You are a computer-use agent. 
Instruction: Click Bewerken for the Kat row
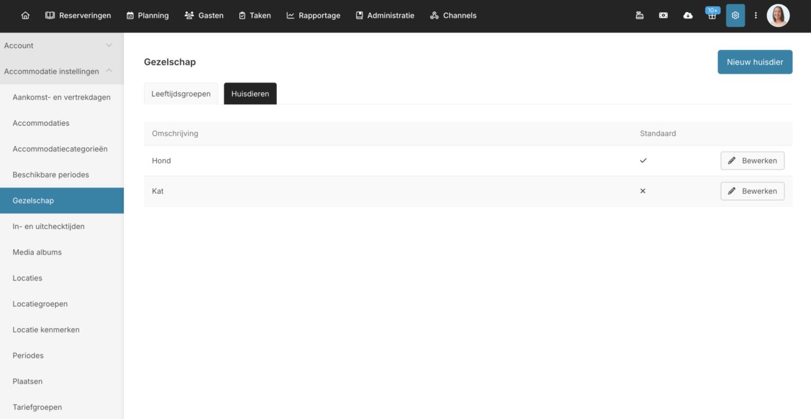click(752, 191)
